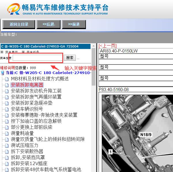Click the 搜索 button

point(70,58)
